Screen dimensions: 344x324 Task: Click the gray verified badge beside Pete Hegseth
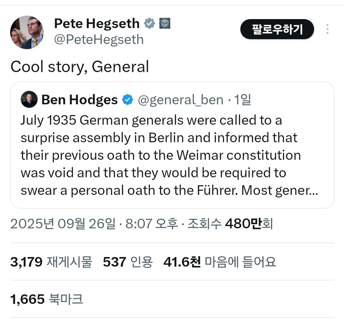(149, 24)
